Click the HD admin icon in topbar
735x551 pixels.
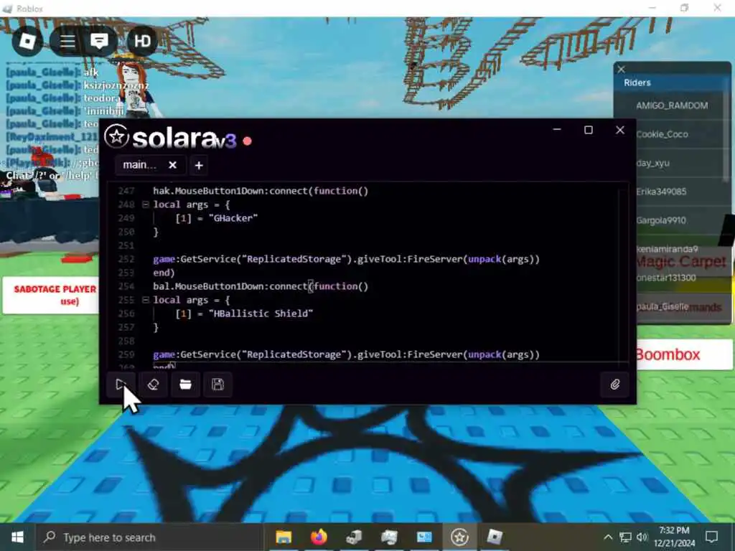(142, 41)
